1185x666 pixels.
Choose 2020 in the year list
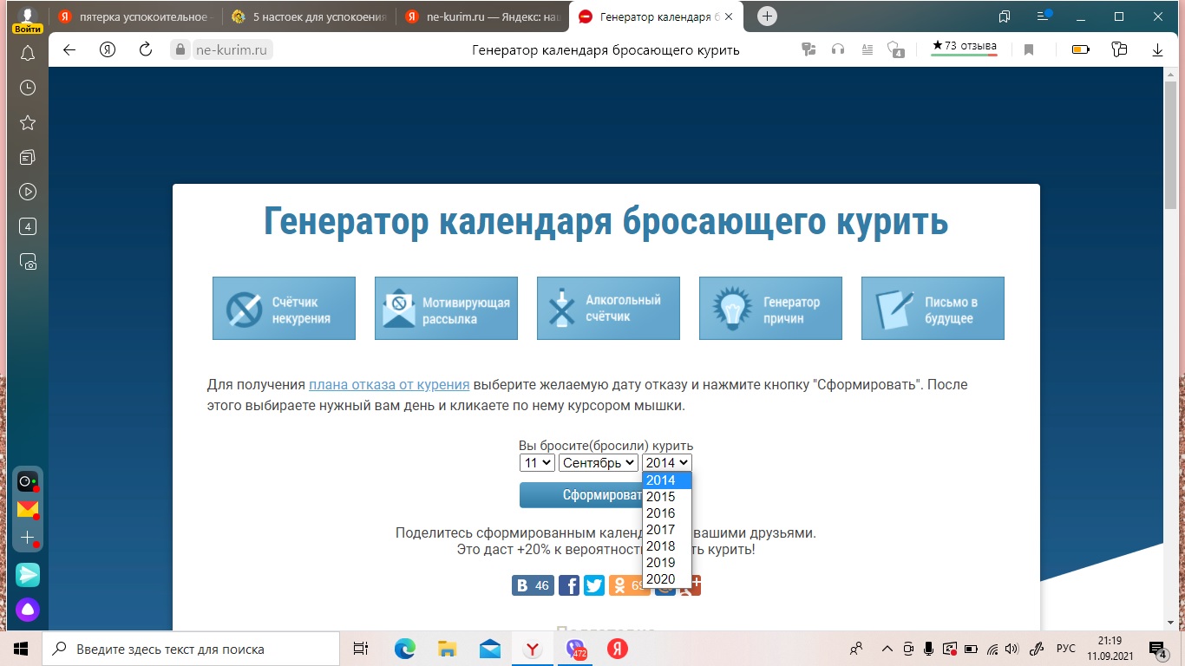[x=661, y=579]
